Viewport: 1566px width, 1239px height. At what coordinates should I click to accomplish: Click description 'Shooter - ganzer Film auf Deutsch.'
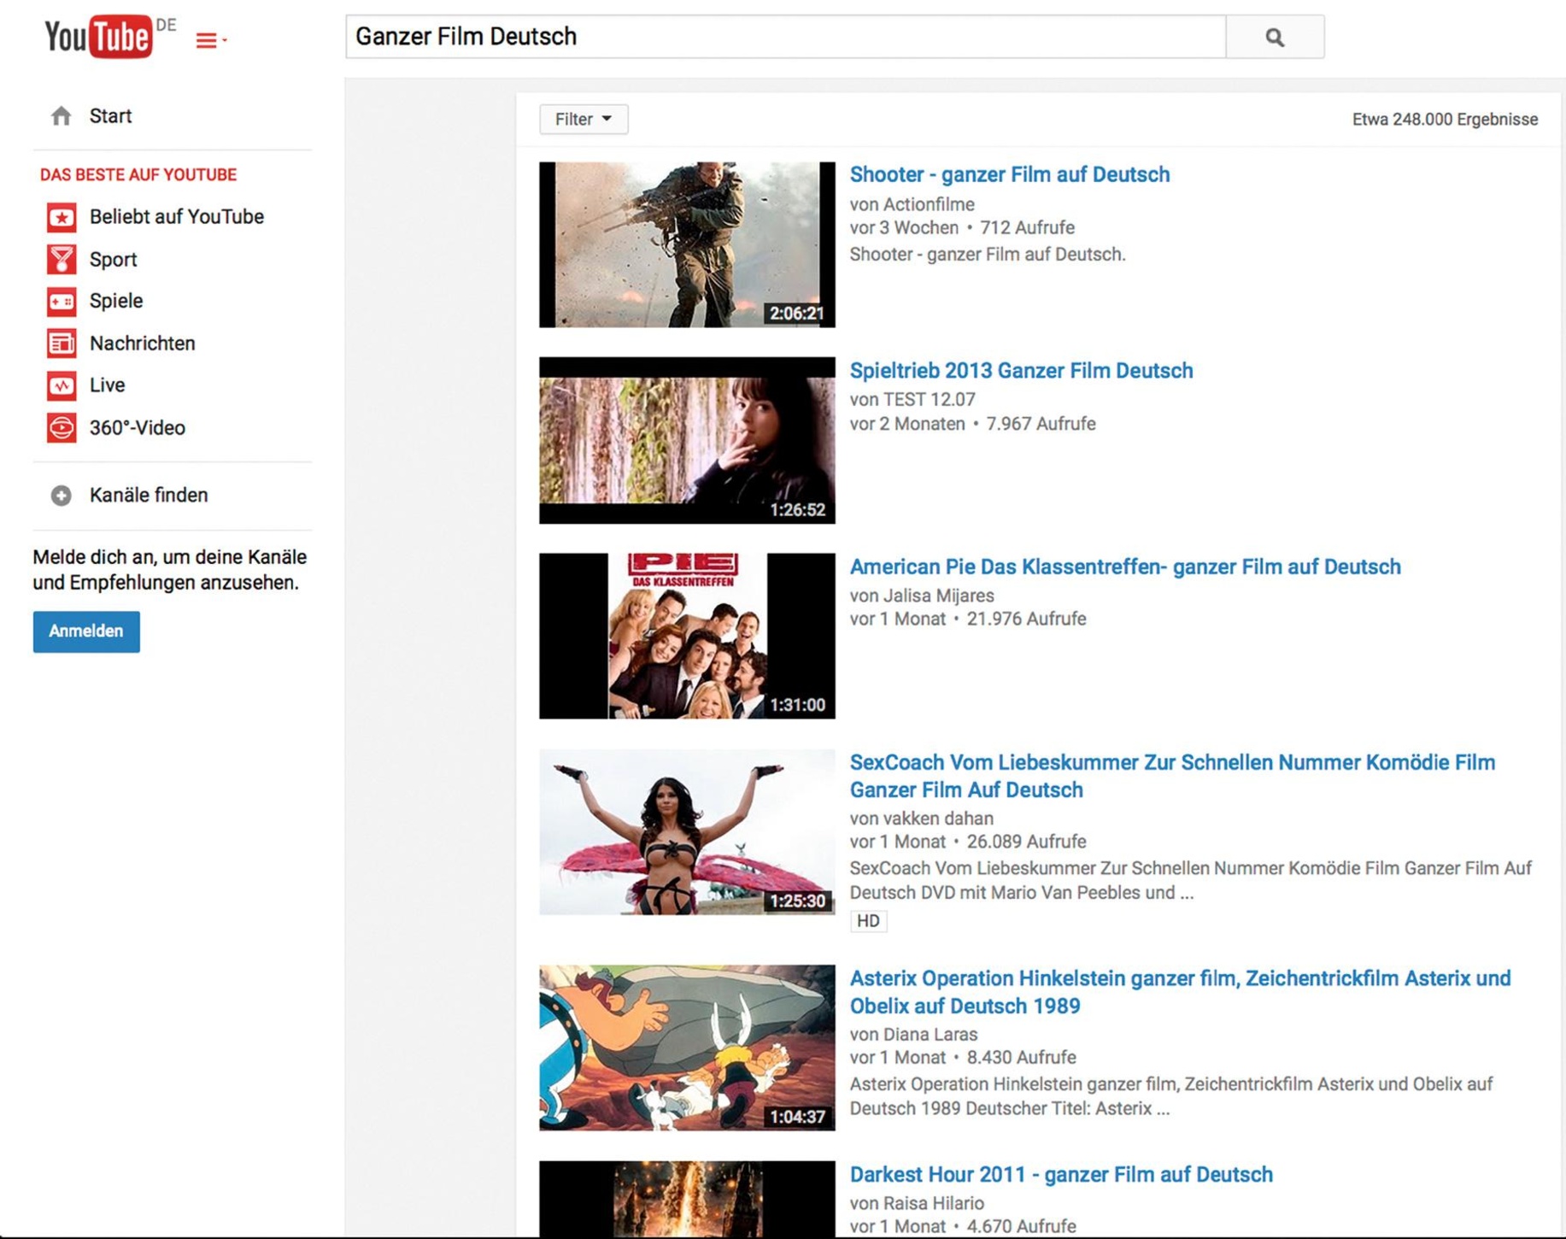(988, 255)
